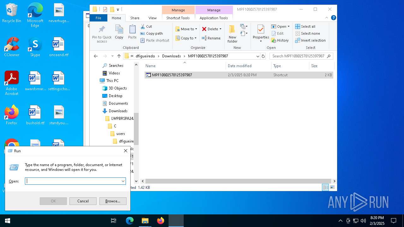The height and width of the screenshot is (227, 404).
Task: Open Shortcut Tools tab
Action: tap(178, 18)
